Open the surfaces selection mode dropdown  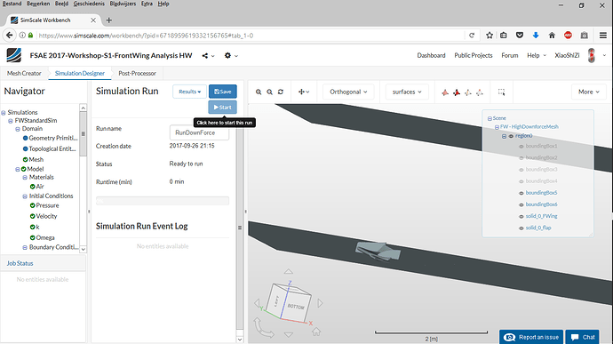coord(407,92)
